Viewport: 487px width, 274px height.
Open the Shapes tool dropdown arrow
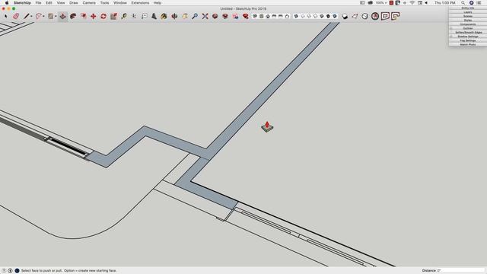click(56, 16)
